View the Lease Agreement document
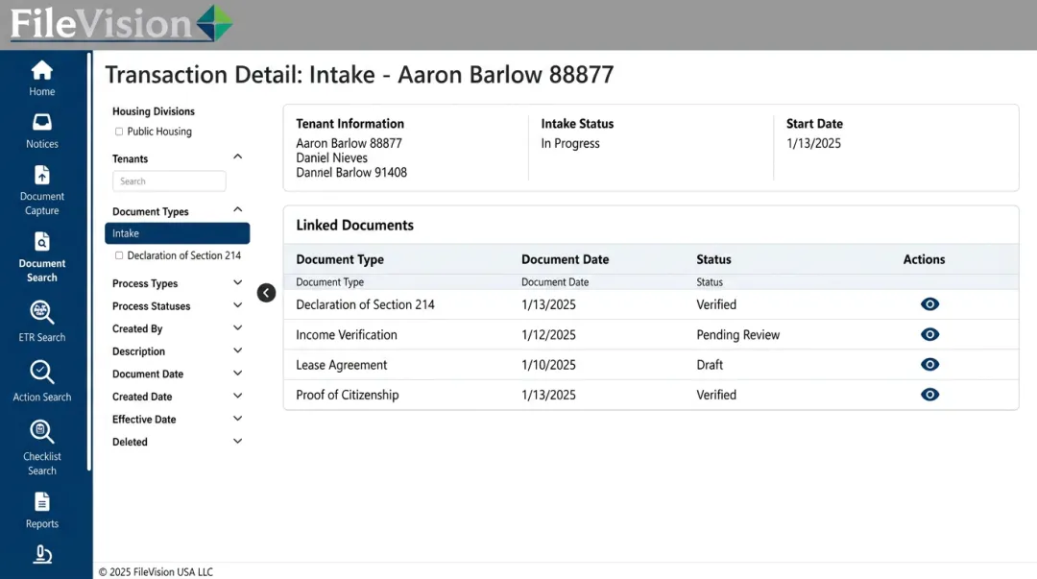The image size is (1037, 579). pos(929,365)
